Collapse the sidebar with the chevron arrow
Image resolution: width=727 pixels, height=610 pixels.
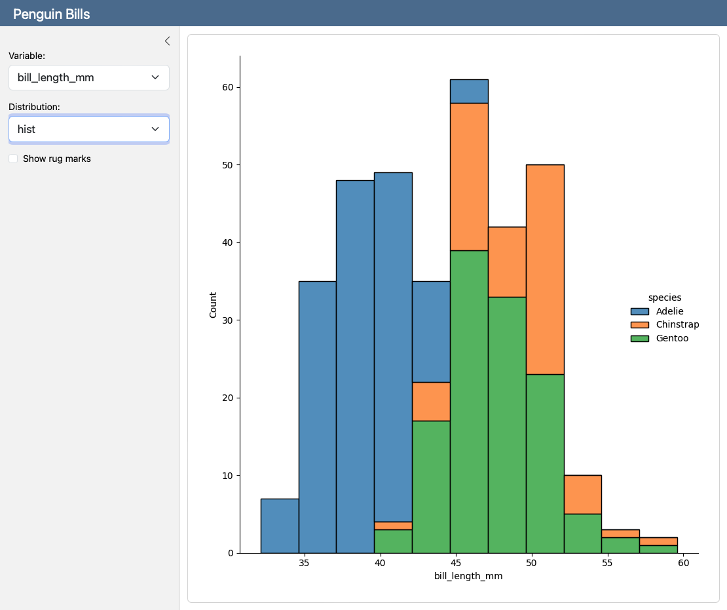click(x=167, y=41)
